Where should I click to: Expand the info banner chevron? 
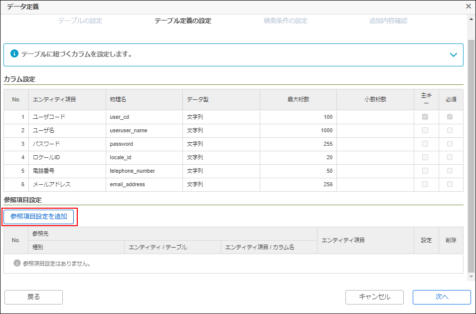[x=453, y=55]
